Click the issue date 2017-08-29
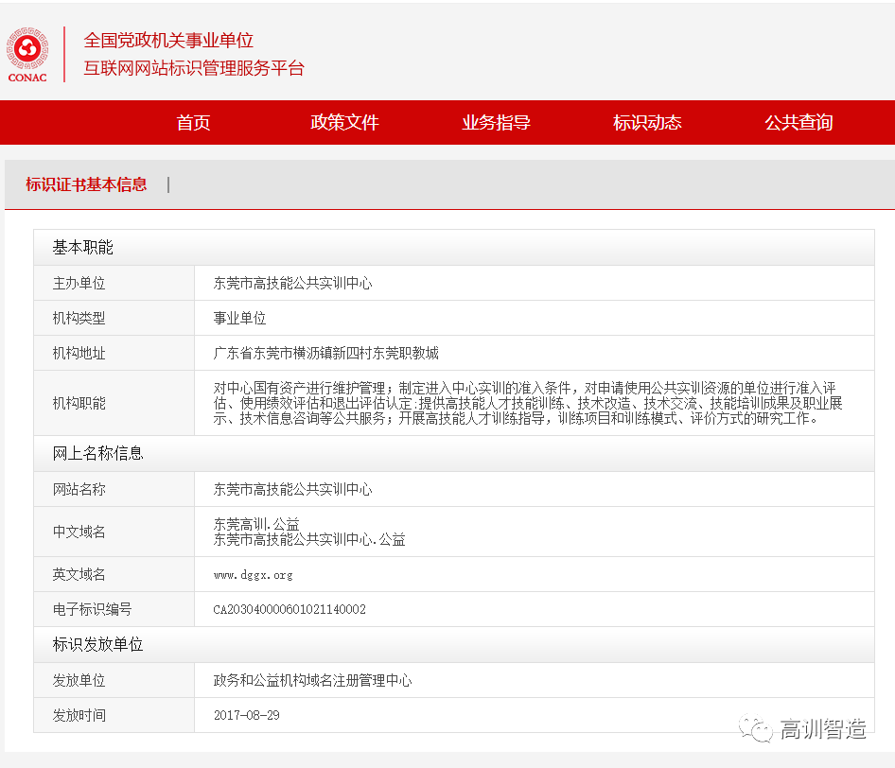 pos(247,715)
